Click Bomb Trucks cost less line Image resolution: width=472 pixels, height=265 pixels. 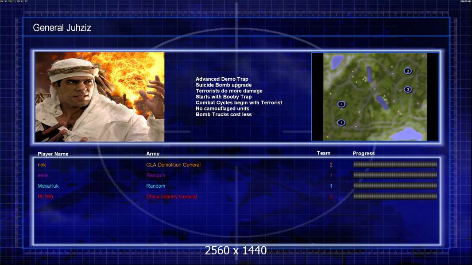tap(224, 114)
